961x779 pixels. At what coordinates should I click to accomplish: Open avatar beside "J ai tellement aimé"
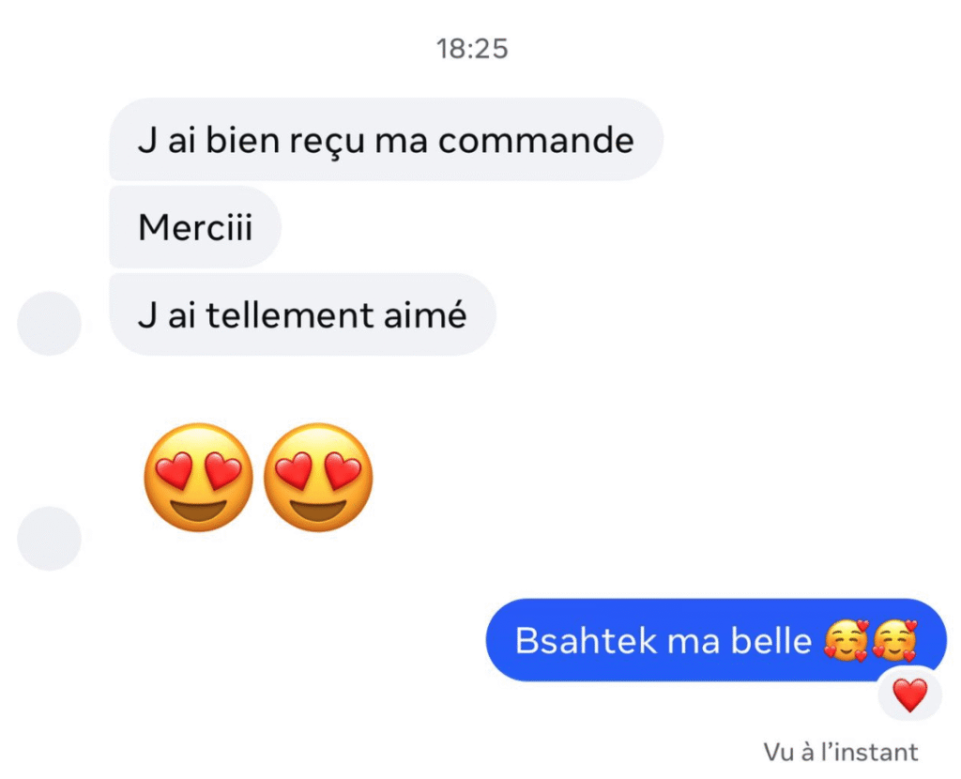click(x=49, y=324)
